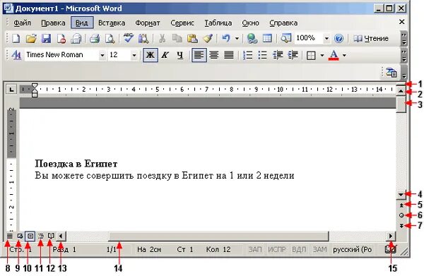Cut selection with scissors icon
The width and height of the screenshot is (424, 276).
[x=162, y=38]
